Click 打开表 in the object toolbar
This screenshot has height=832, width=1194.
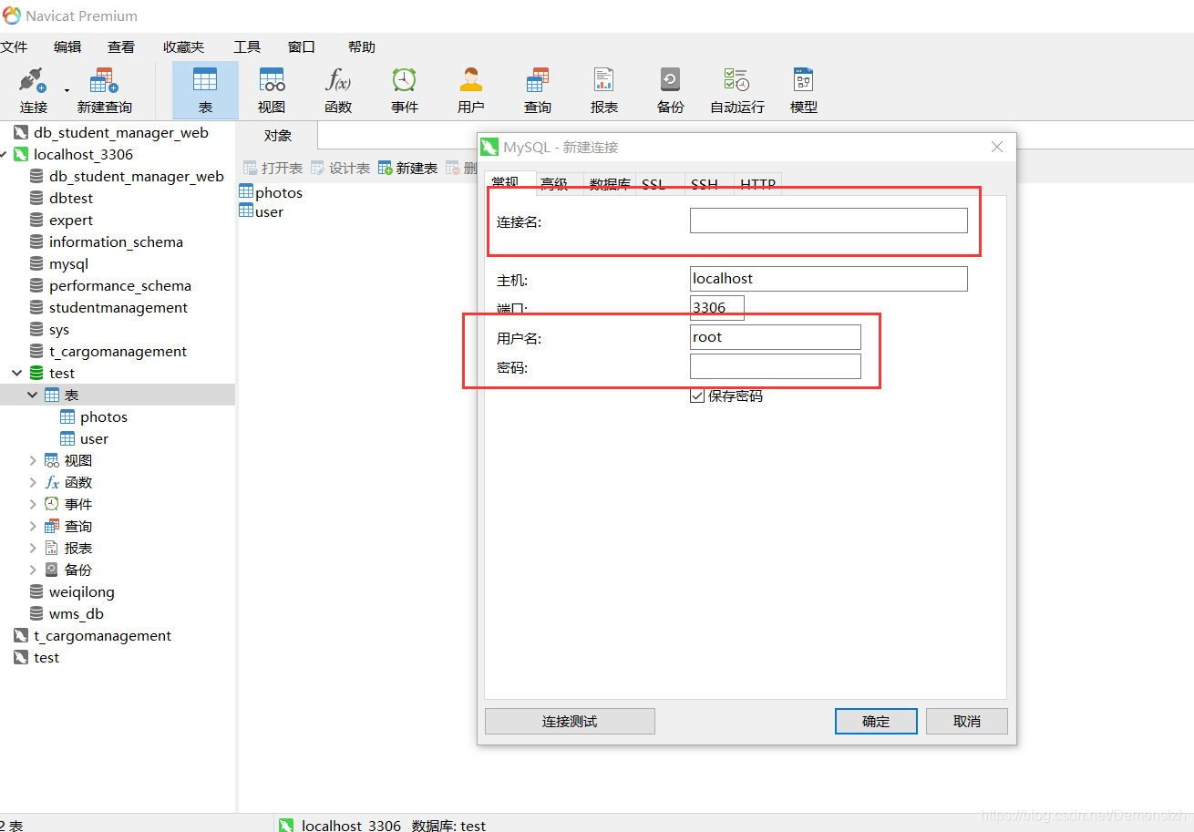[x=273, y=169]
